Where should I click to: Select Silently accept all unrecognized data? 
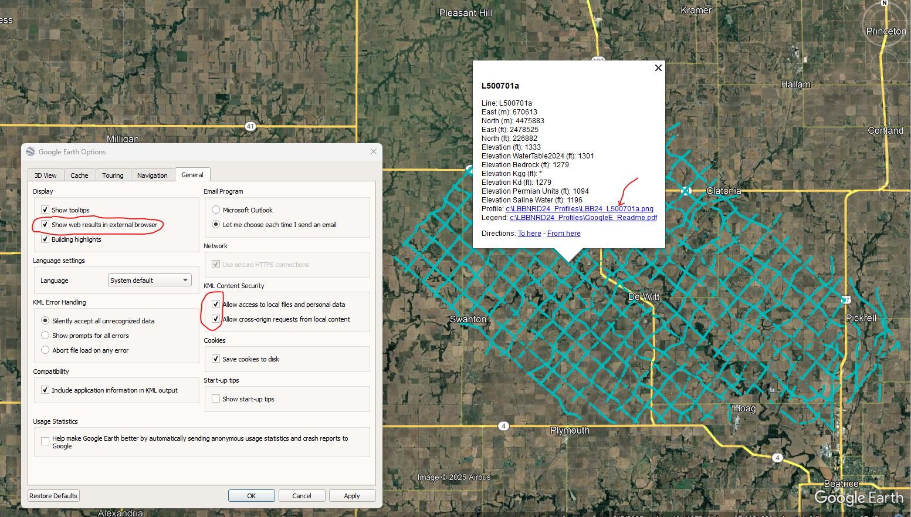point(45,320)
